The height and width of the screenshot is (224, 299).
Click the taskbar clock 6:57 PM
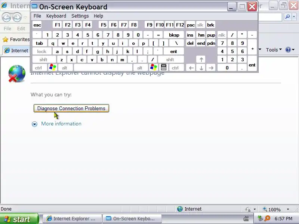(283, 218)
